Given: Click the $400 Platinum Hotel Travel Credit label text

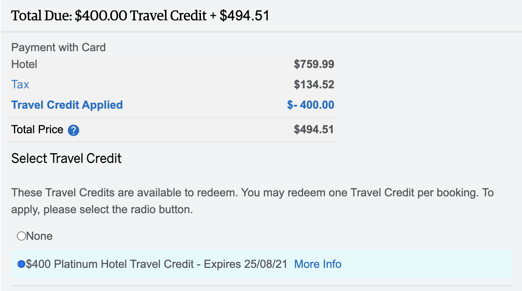Looking at the screenshot, I should pos(110,264).
